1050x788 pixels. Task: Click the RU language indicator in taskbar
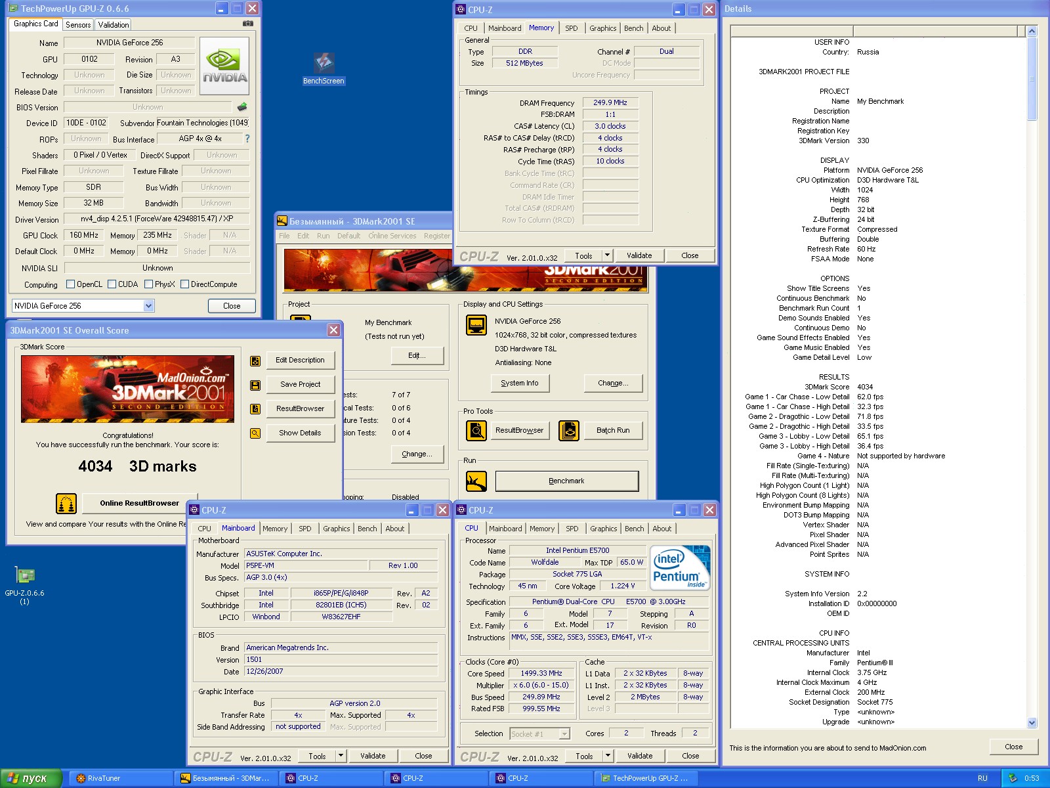pos(982,778)
